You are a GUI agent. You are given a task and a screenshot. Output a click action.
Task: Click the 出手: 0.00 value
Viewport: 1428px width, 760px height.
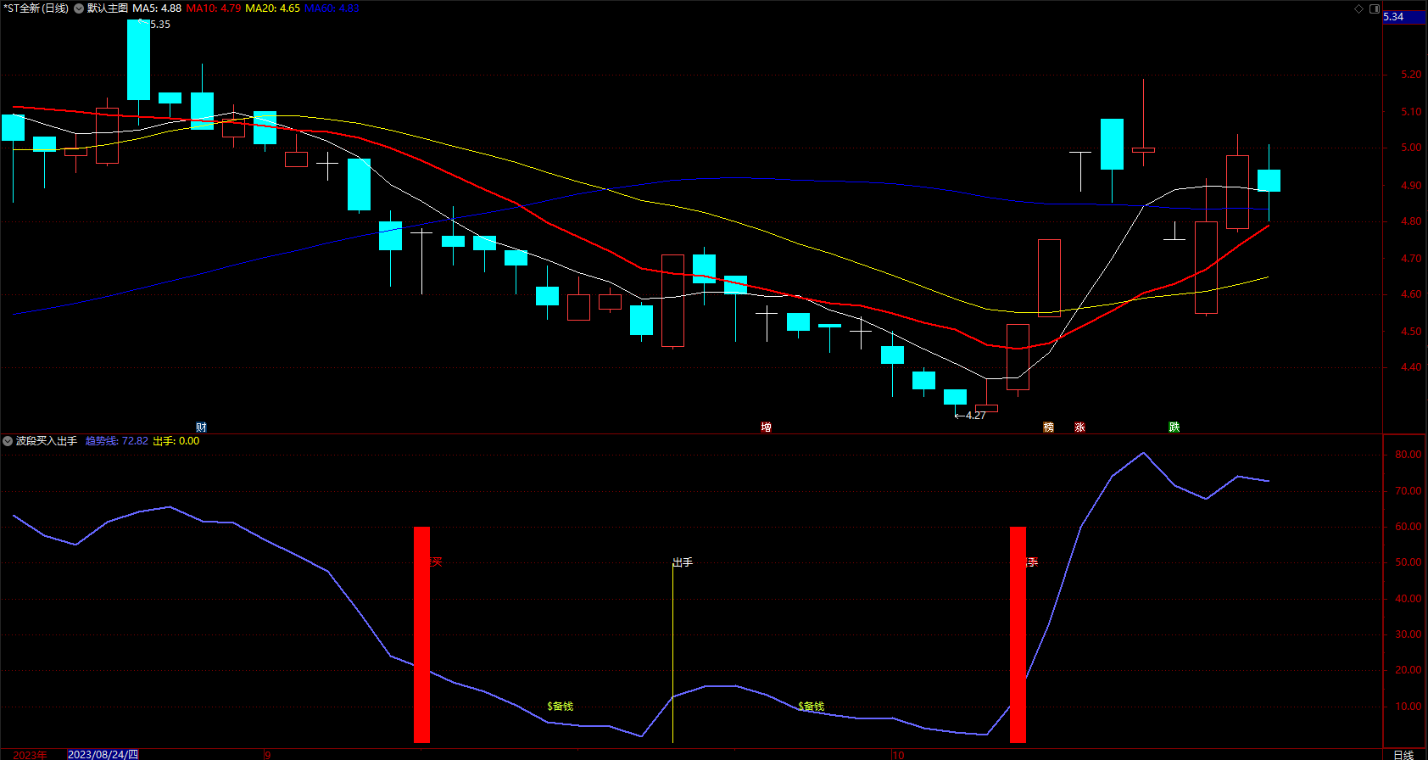[176, 441]
